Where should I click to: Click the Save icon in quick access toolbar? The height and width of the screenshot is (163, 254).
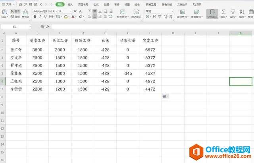[20, 4]
